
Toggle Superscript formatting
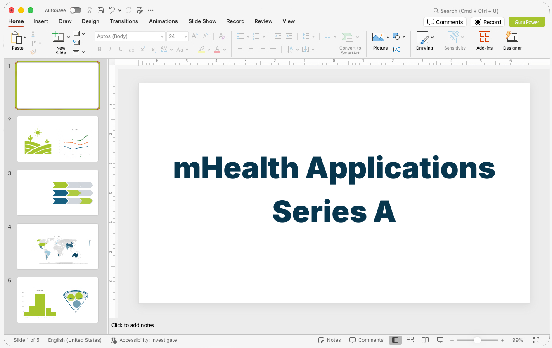click(x=143, y=50)
